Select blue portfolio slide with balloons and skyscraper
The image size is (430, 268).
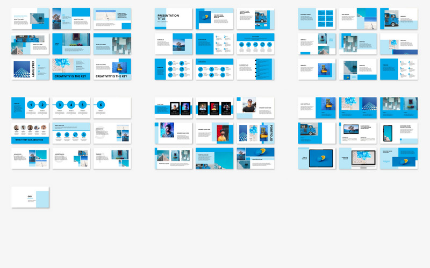(358, 108)
